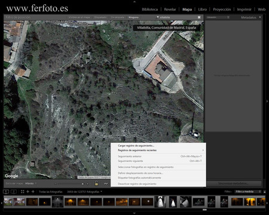Filter by Sin etiqueta photos

118,17
